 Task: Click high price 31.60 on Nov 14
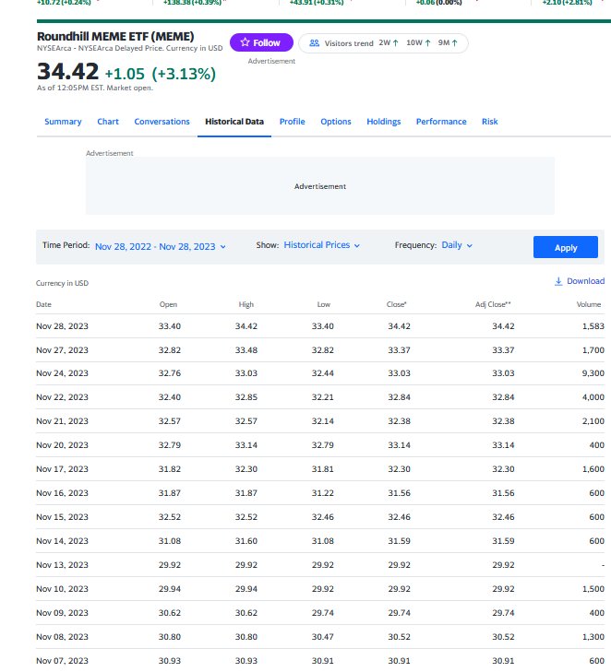coord(246,541)
